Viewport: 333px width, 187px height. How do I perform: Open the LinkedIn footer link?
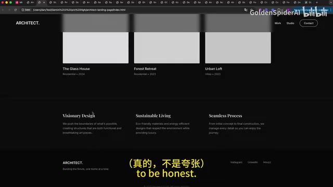click(x=252, y=162)
